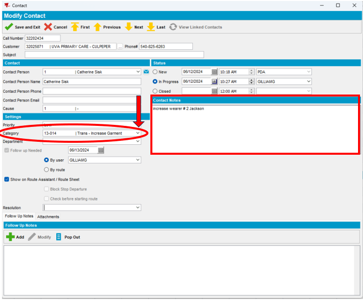Click the green Add plus icon
The width and height of the screenshot is (363, 300).
(10, 237)
